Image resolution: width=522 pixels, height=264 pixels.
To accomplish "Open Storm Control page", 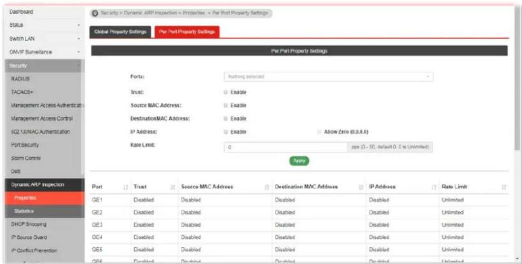I will point(26,159).
